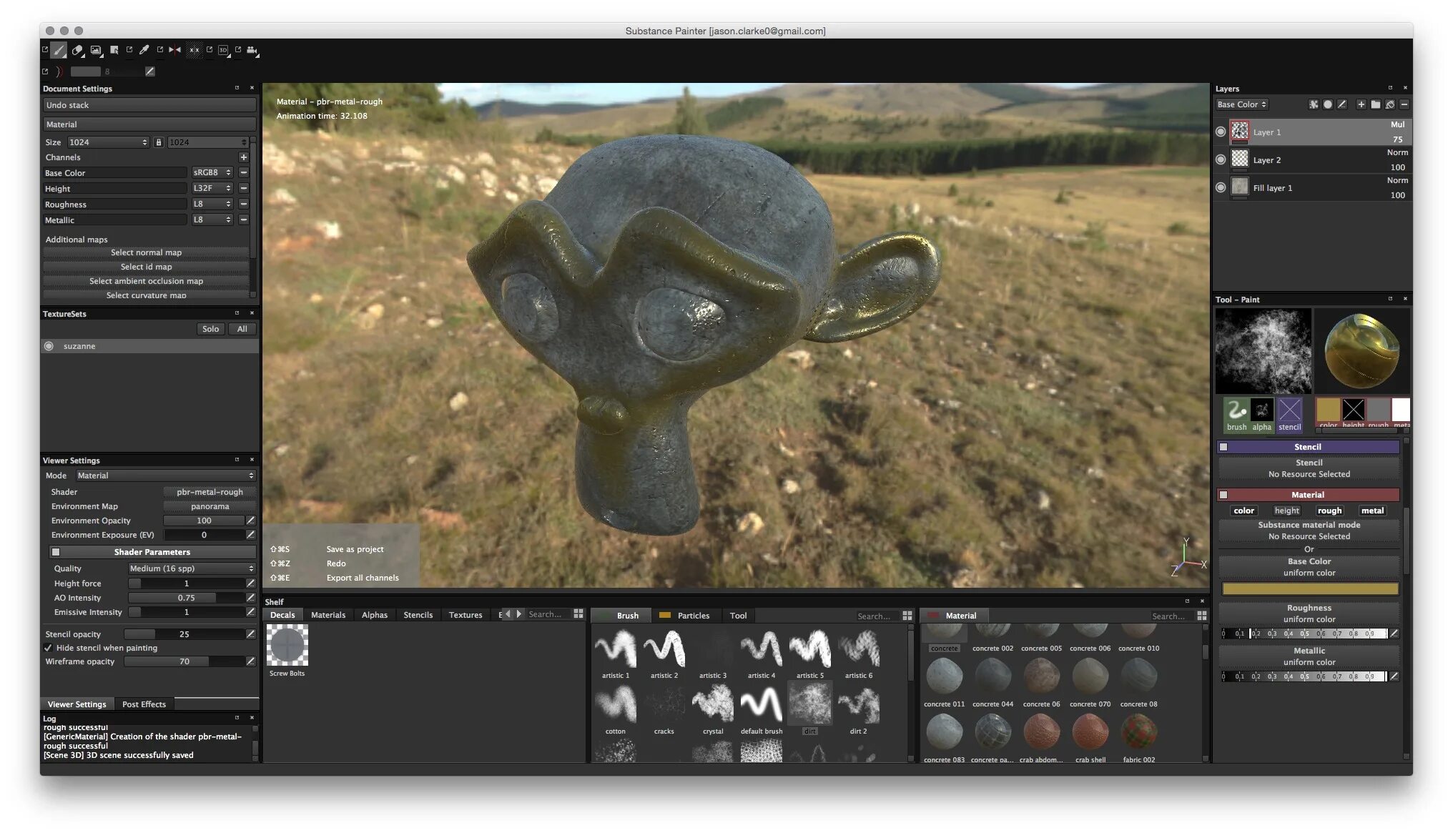Switch to the 3D view mode icon
This screenshot has height=833, width=1453.
pos(223,50)
